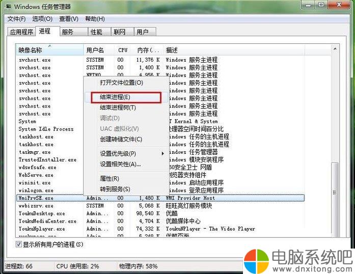Open the 帮助(H) menu
355x274 pixels.
click(95, 19)
